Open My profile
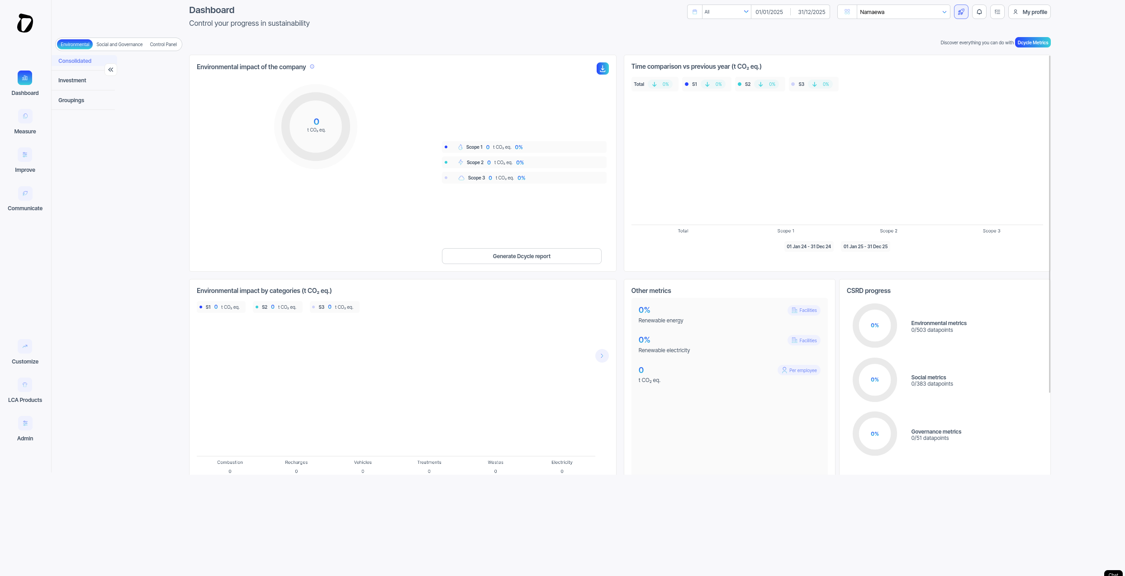Image resolution: width=1125 pixels, height=576 pixels. tap(1030, 12)
